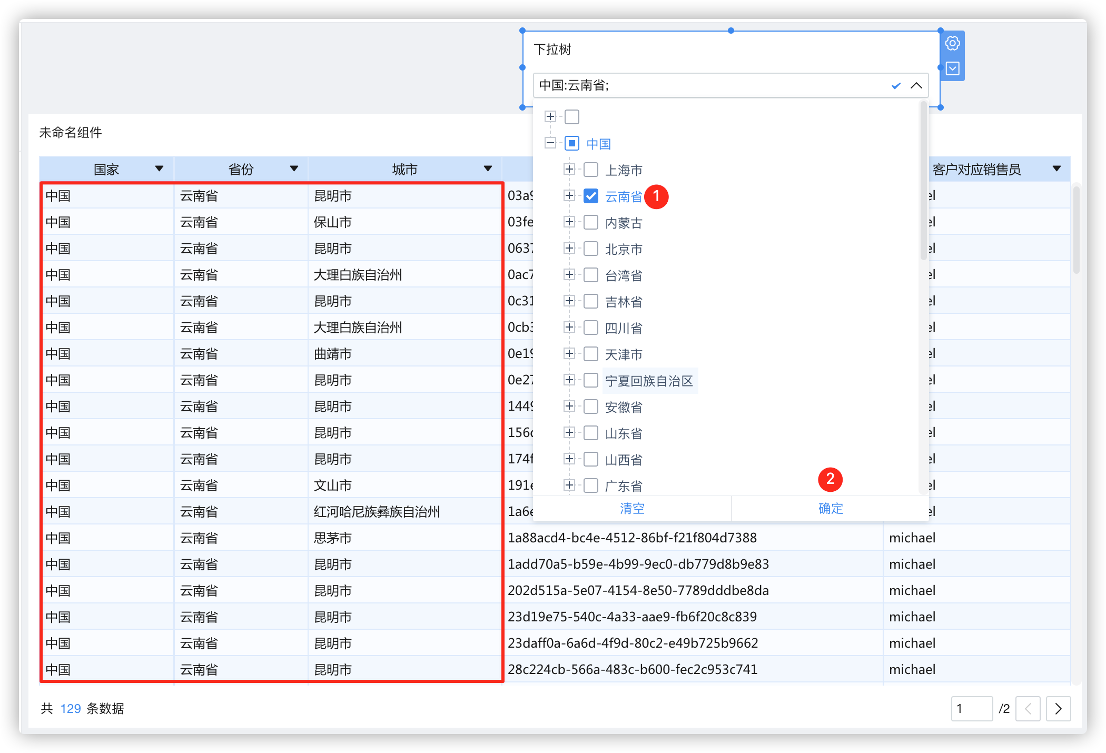Open filter arrow on 国家 column

click(159, 169)
